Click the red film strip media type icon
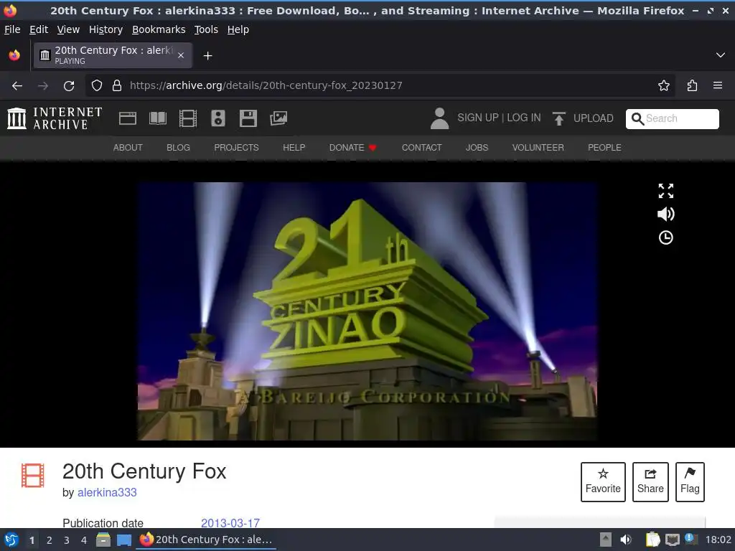The height and width of the screenshot is (551, 735). pos(33,475)
